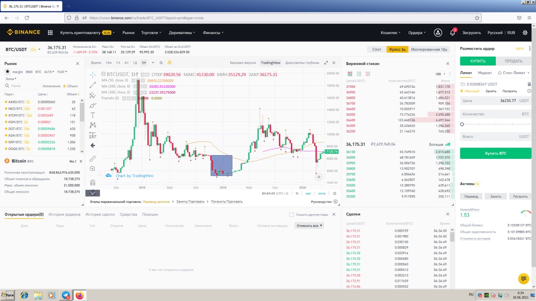Open the user profile icon
The height and width of the screenshot is (301, 536).
[x=438, y=33]
